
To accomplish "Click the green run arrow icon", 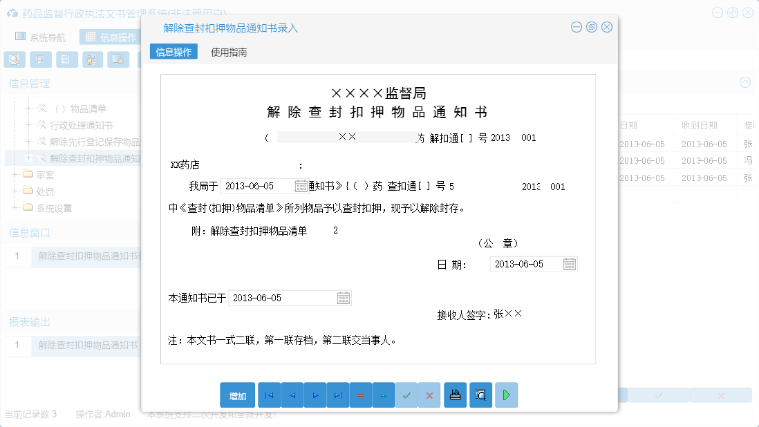I will click(506, 395).
